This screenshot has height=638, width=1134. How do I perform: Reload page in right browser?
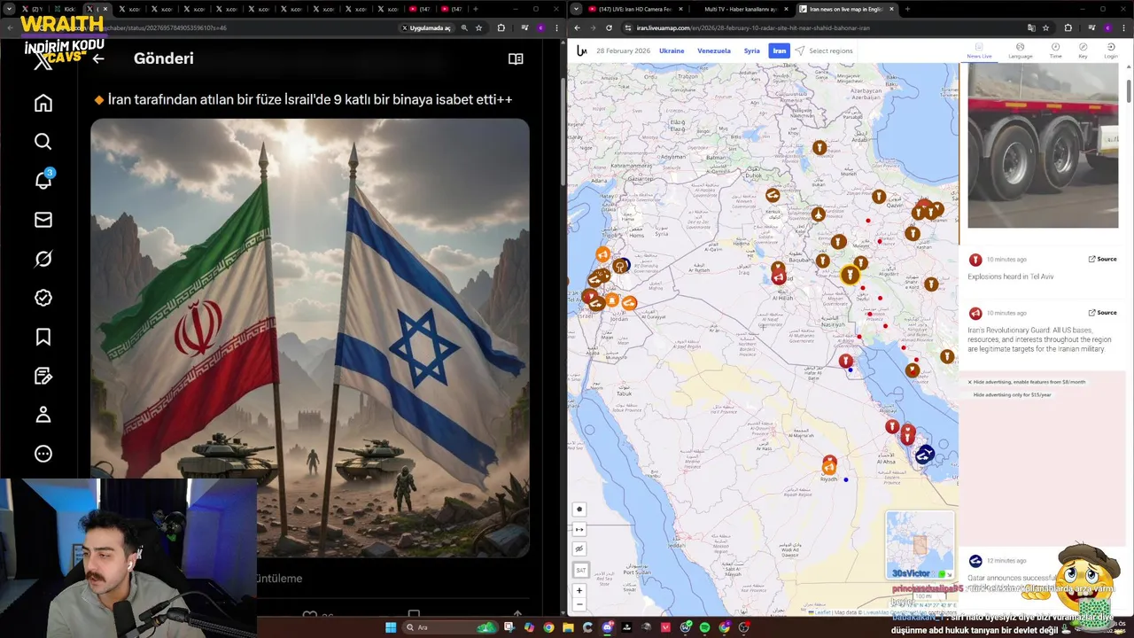609,27
